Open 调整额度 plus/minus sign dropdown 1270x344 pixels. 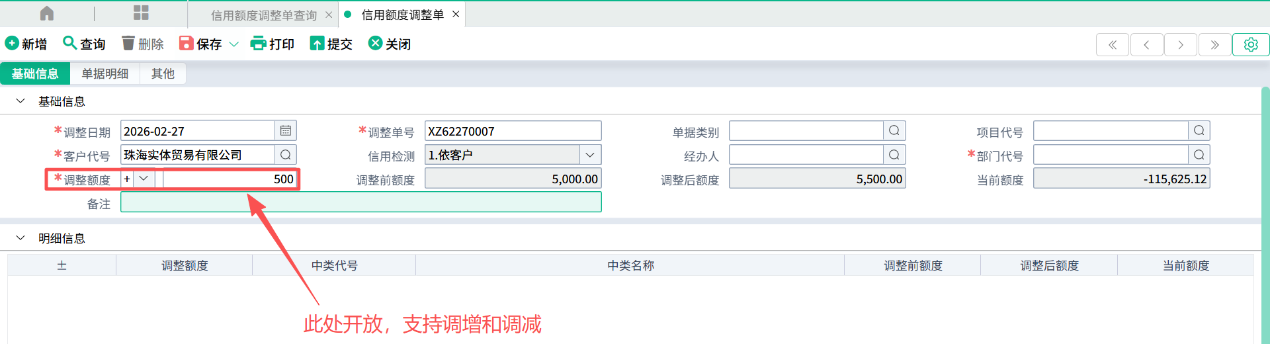[x=144, y=179]
